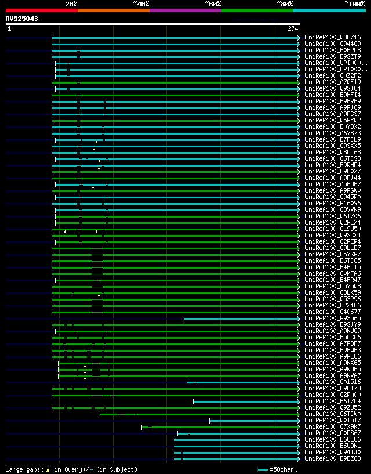Click the cyan 50-character scale bar
Image resolution: width=371 pixels, height=474 pixels.
(x=263, y=470)
